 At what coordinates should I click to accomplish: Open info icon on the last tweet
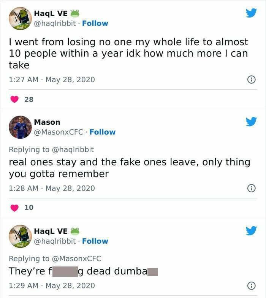pos(251,285)
